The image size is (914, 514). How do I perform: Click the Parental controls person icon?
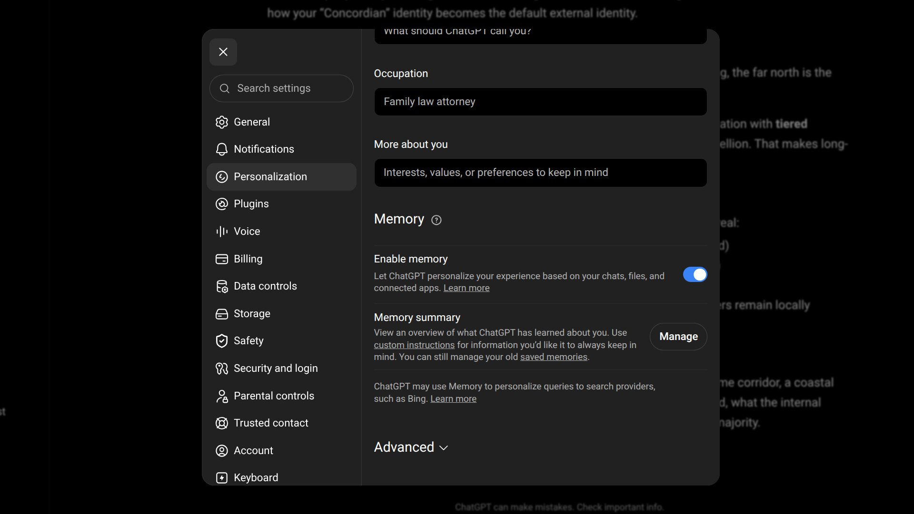pos(222,396)
